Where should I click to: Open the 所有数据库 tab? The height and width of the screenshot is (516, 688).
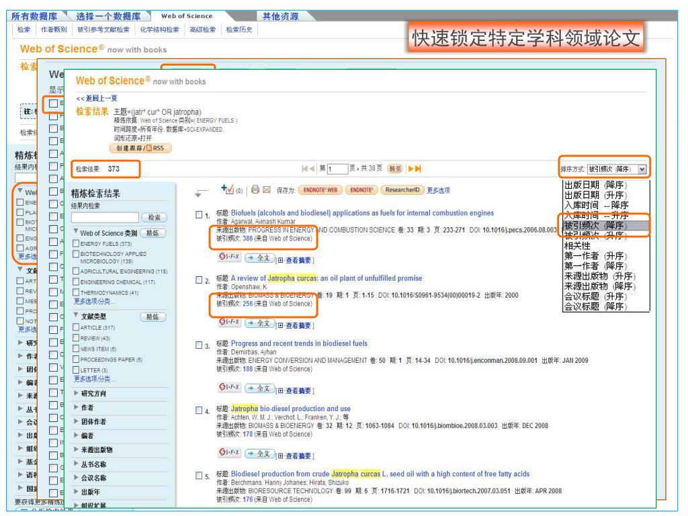click(x=34, y=16)
